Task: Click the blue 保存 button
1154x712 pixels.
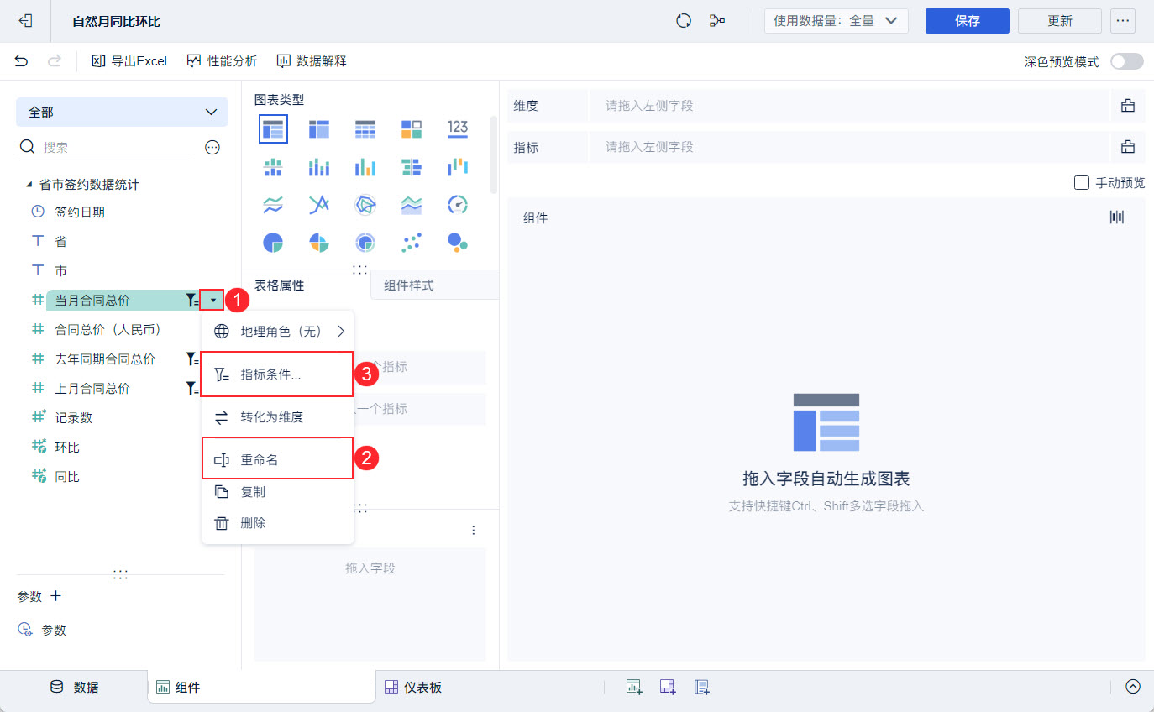Action: (x=968, y=21)
